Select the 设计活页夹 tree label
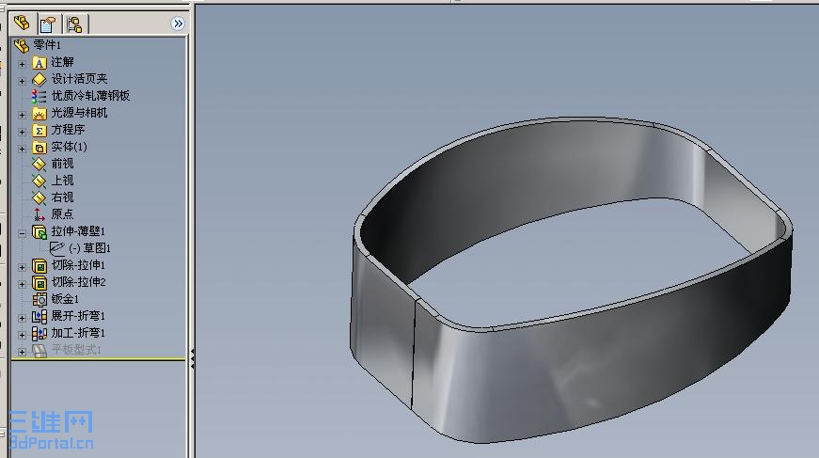The width and height of the screenshot is (819, 458). pyautogui.click(x=79, y=79)
